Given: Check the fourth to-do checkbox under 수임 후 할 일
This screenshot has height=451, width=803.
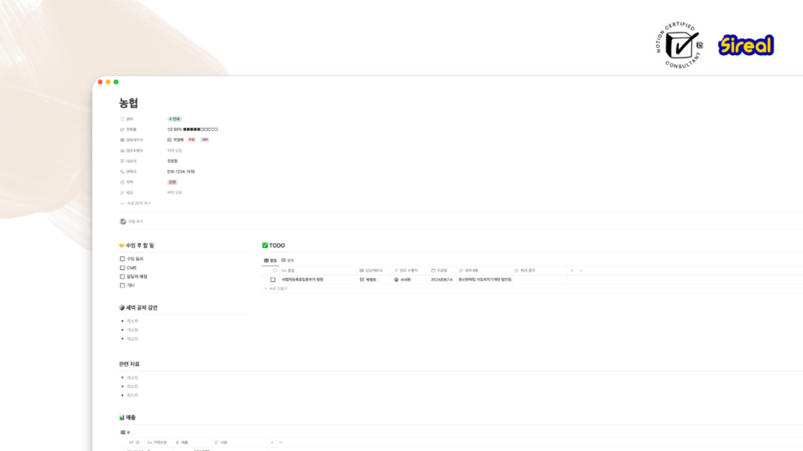Looking at the screenshot, I should [x=122, y=285].
